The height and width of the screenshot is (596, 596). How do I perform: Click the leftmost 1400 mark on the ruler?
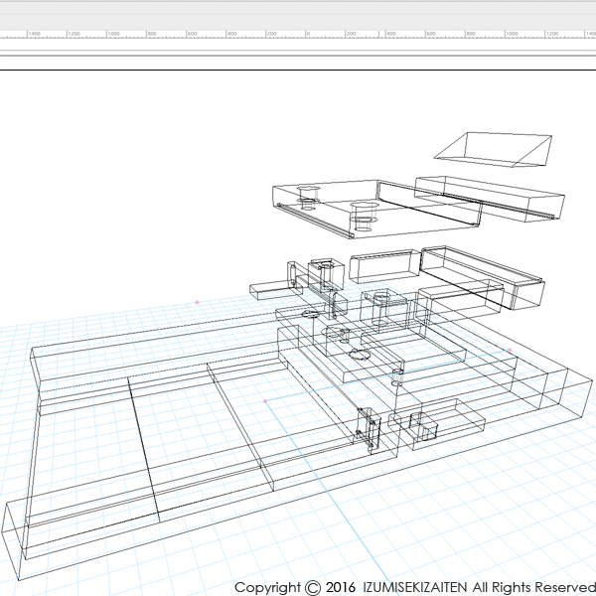pyautogui.click(x=33, y=34)
